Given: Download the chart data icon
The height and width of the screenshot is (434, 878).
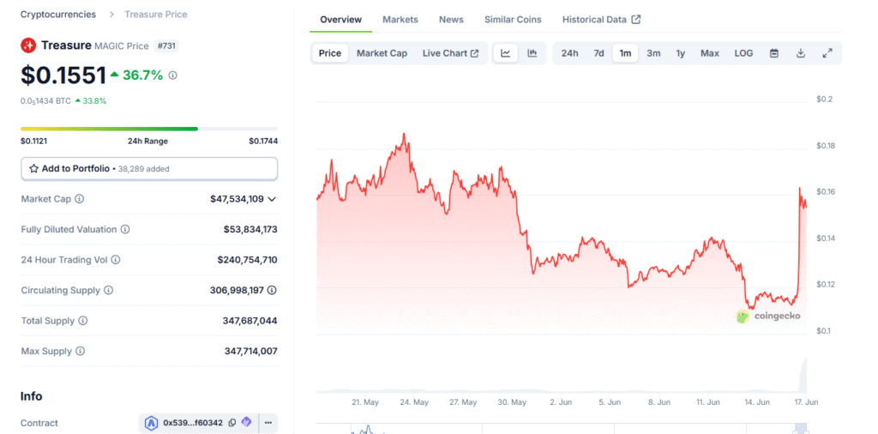Looking at the screenshot, I should click(801, 53).
